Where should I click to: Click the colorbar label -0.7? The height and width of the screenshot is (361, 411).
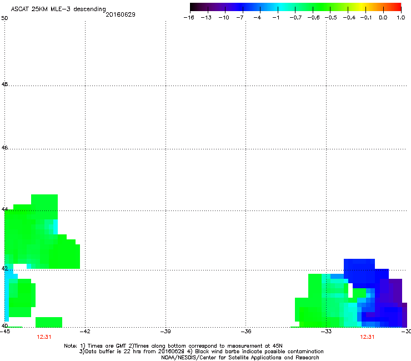(x=295, y=18)
